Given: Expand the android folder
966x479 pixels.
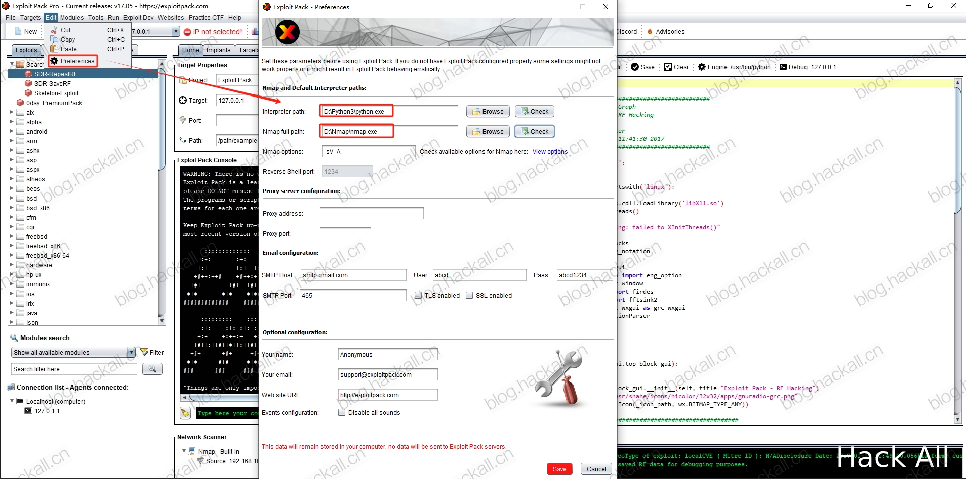Looking at the screenshot, I should 12,131.
